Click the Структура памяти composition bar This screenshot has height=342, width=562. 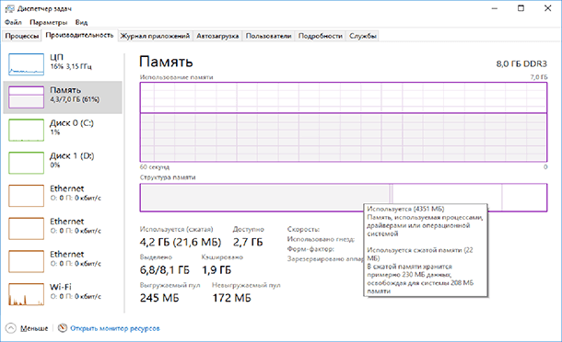(344, 198)
